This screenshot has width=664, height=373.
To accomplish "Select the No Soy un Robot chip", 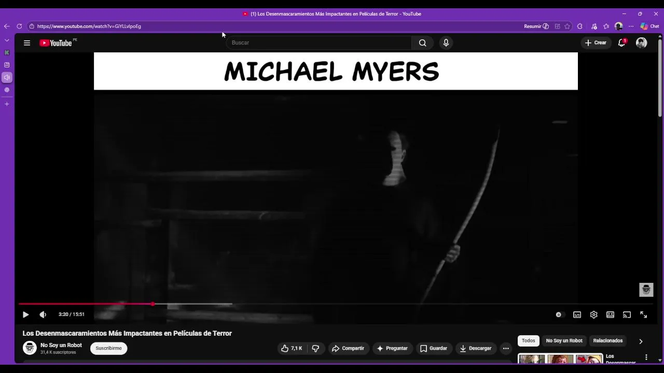I will pos(564,341).
